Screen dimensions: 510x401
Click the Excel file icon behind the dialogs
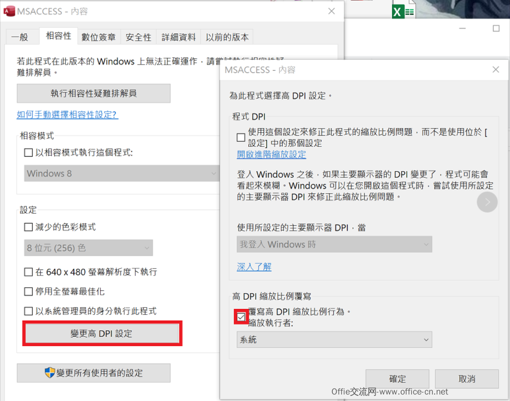[x=404, y=10]
